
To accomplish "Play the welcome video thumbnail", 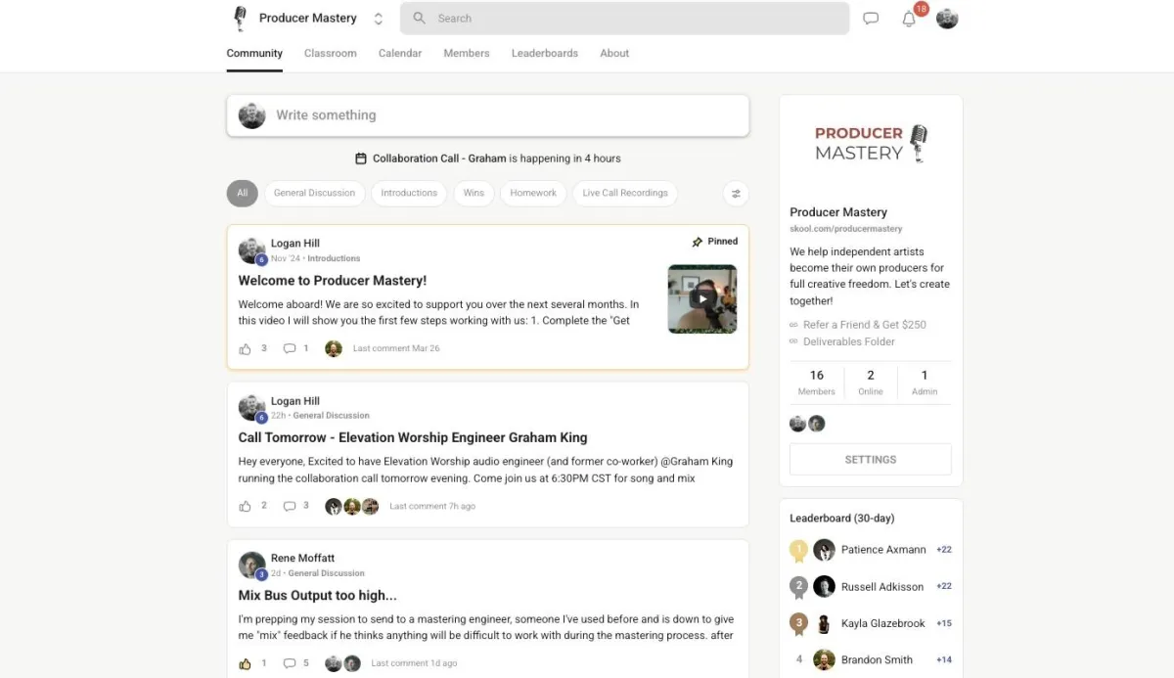I will pyautogui.click(x=702, y=299).
